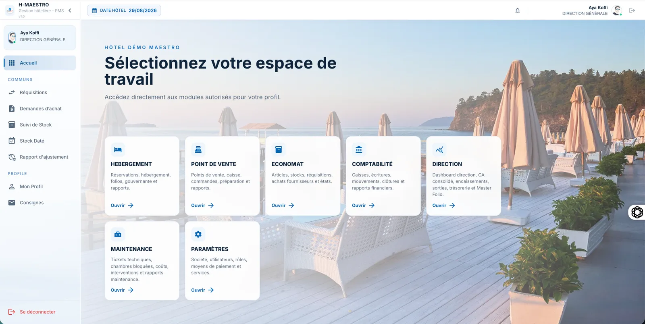The image size is (645, 324).
Task: Click the Maintenance toolbox icon
Action: (x=118, y=234)
